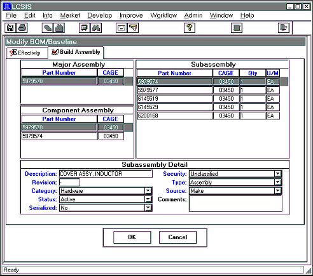
Task: Expand the Type dropdown showing Assembly
Action: tap(278, 182)
